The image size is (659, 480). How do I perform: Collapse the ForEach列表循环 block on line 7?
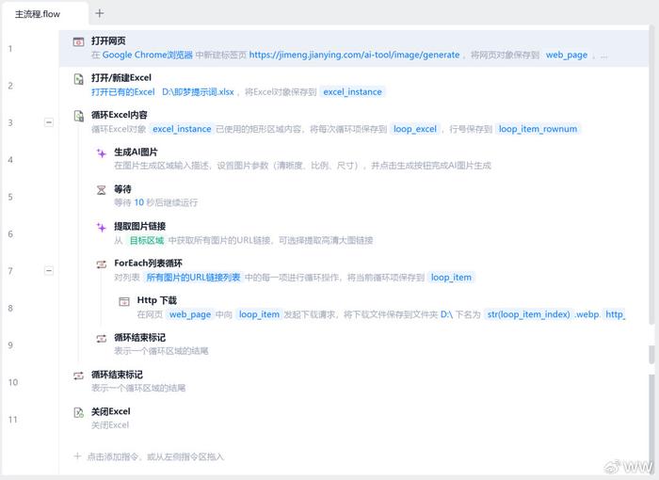(x=49, y=270)
